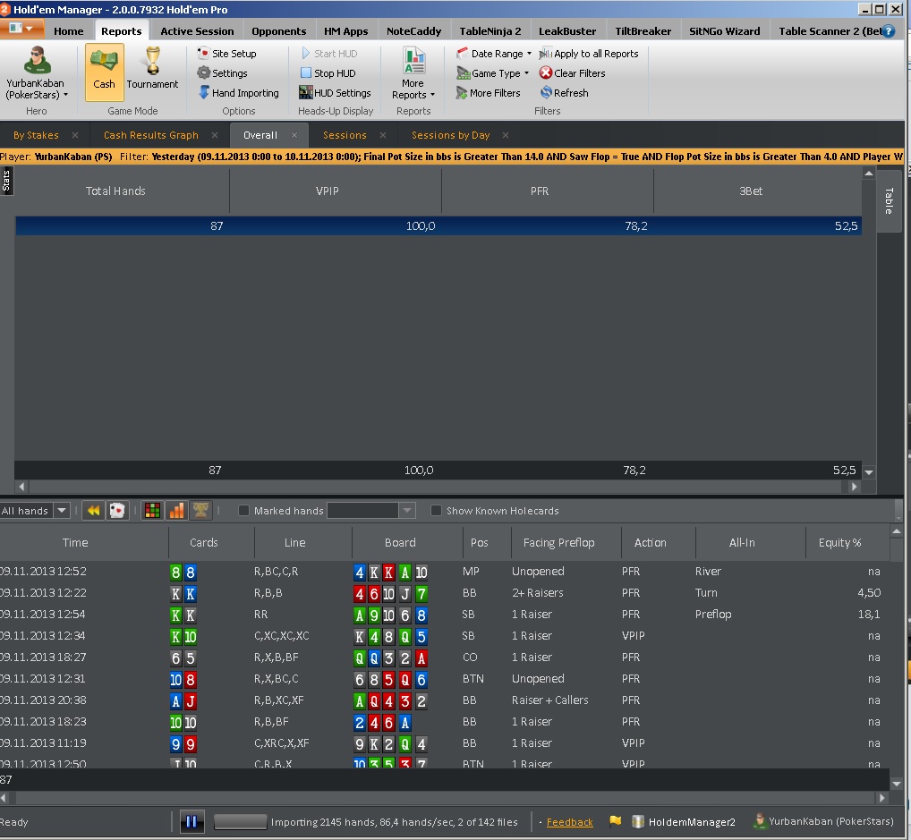Toggle the Marked hands checkbox
Screen dimensions: 911x840
244,511
